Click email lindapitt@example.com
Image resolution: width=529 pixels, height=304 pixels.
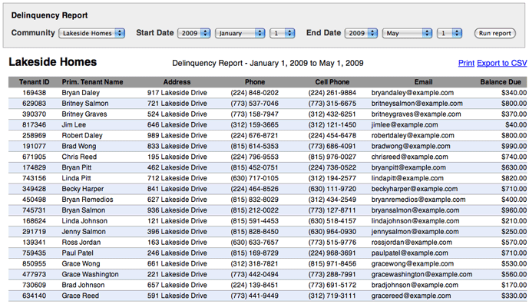point(407,178)
